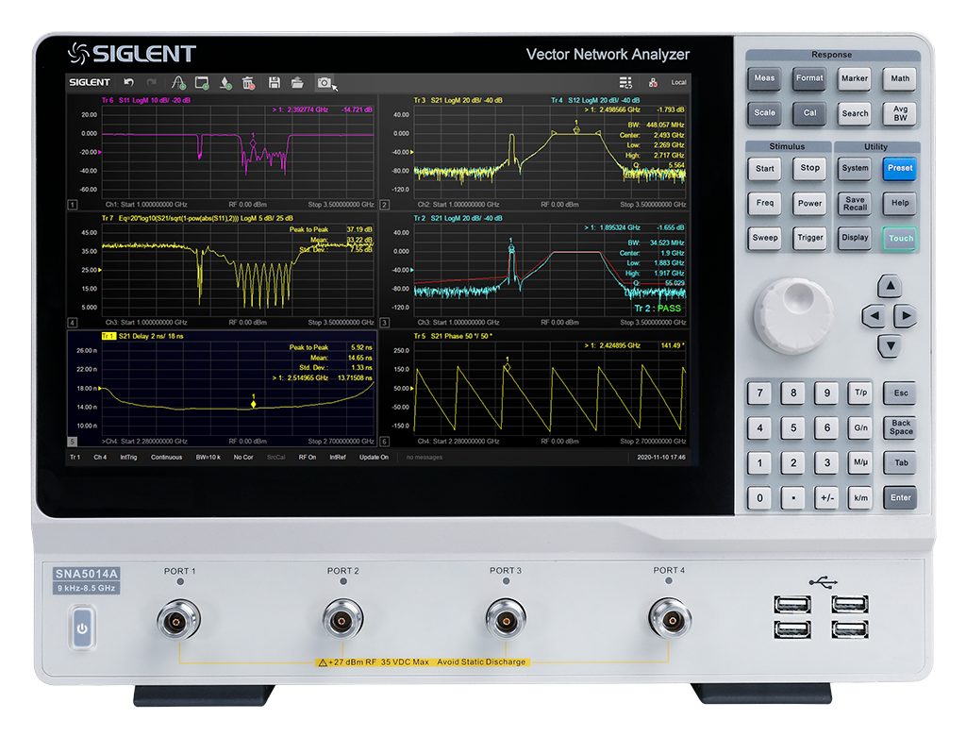Click the Update On status bar entry
966x753 pixels.
pyautogui.click(x=374, y=458)
